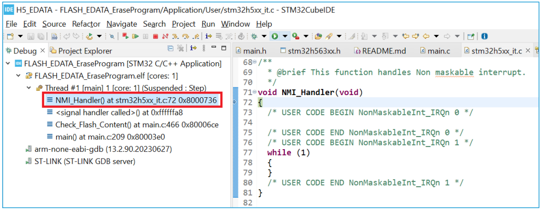This screenshot has width=543, height=212.
Task: Click the green Run launch icon
Action: click(275, 36)
